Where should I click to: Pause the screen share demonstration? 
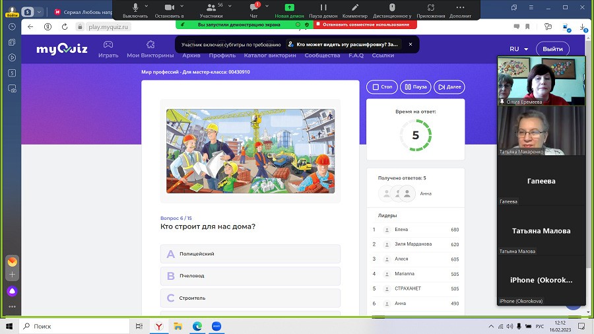click(x=323, y=9)
